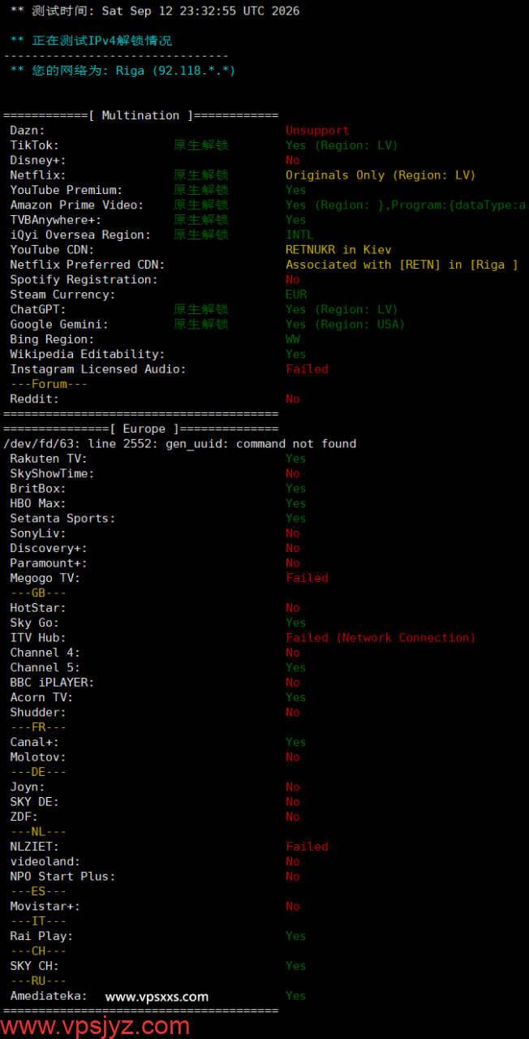The width and height of the screenshot is (529, 1039).
Task: Select the 'INTL' iQyi region value
Action: click(x=299, y=235)
